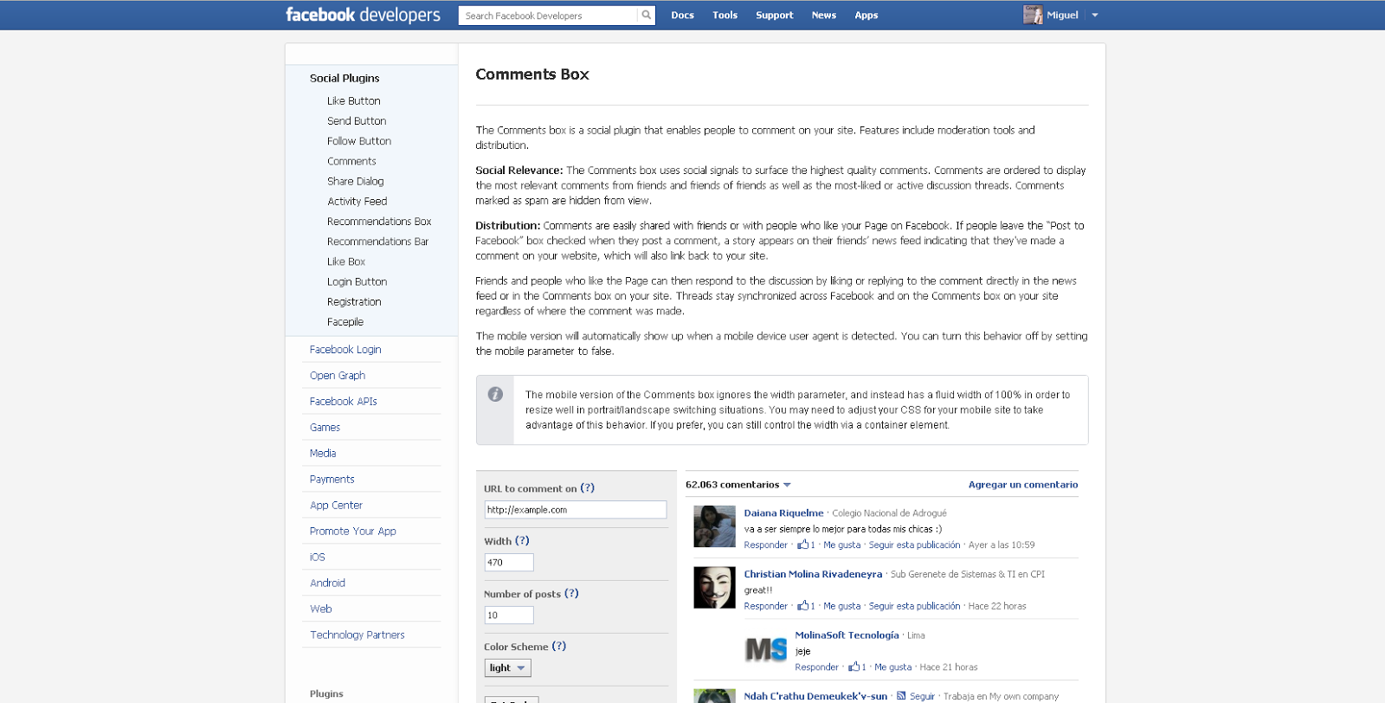The image size is (1385, 703).
Task: Open Open Graph section
Action: pos(338,376)
